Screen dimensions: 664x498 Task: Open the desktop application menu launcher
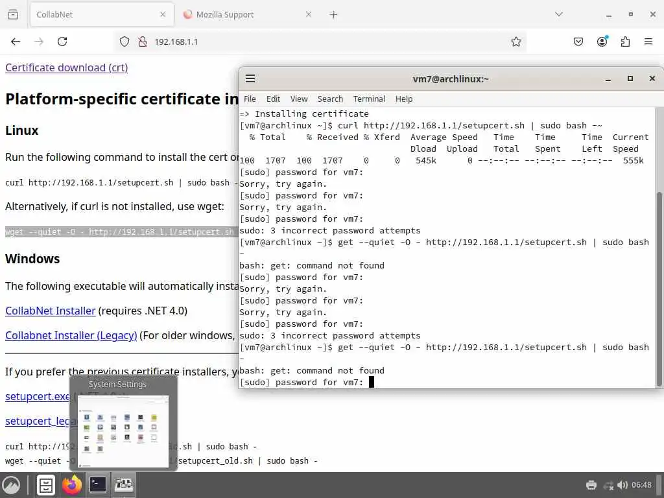[x=12, y=485]
